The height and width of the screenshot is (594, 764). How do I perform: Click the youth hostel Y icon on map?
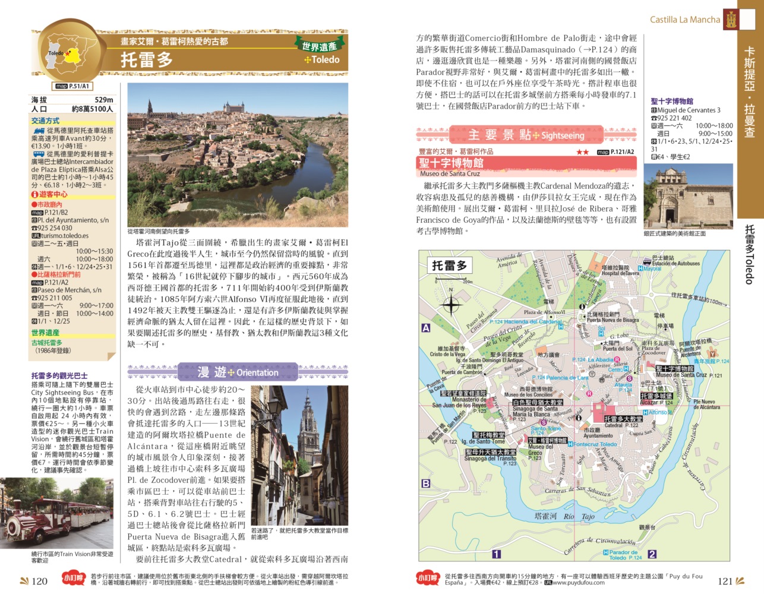[x=713, y=353]
